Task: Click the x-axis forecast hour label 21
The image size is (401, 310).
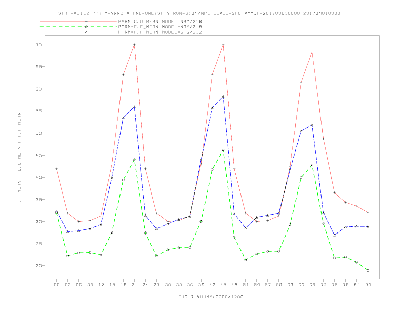Action: click(134, 285)
